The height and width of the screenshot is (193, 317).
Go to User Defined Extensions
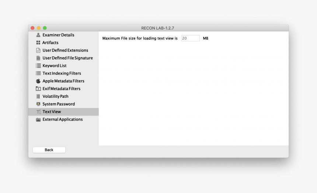click(x=63, y=51)
